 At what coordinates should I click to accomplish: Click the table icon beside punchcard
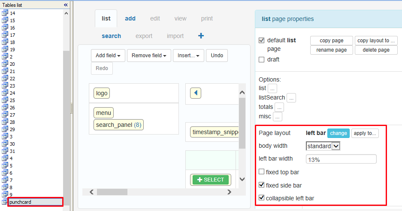pyautogui.click(x=5, y=202)
